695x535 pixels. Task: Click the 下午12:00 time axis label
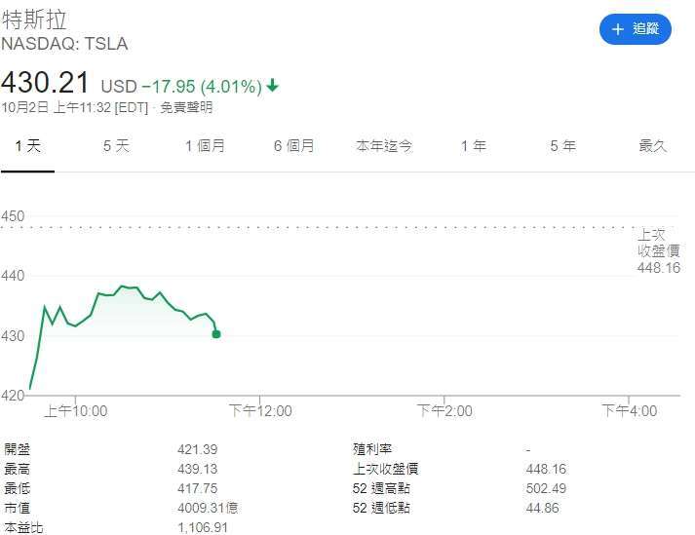[260, 411]
